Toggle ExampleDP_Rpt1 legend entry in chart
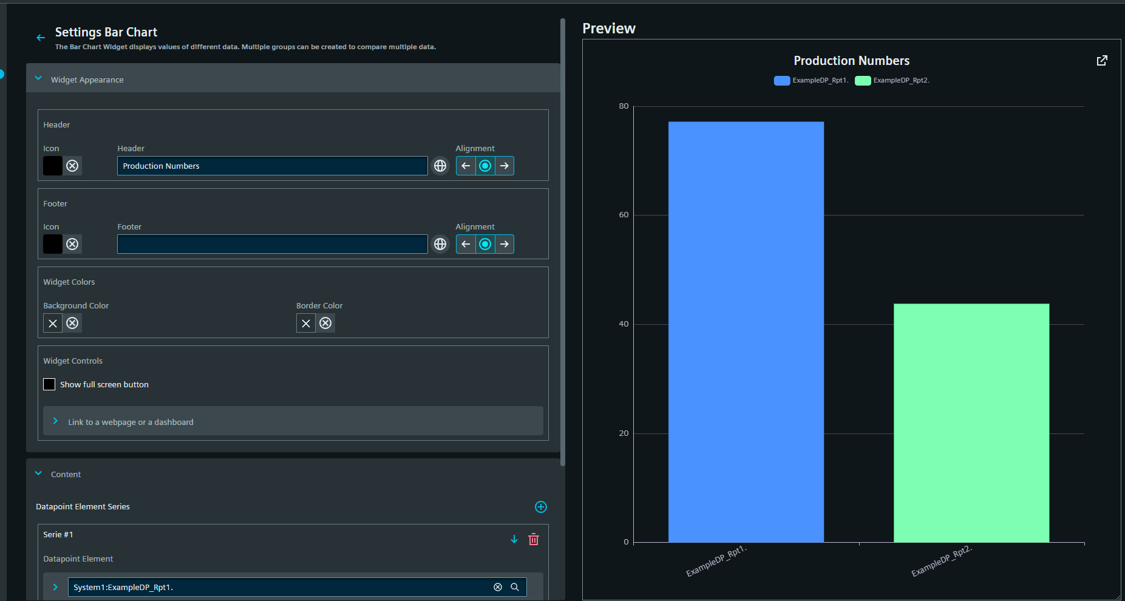1125x601 pixels. click(811, 81)
